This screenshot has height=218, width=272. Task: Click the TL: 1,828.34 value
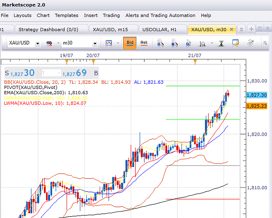84,82
